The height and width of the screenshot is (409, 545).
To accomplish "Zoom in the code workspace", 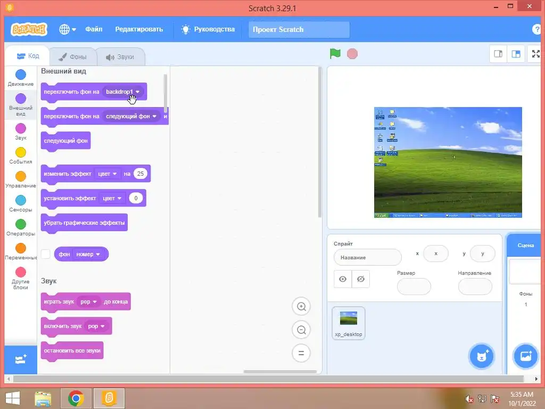I will click(x=301, y=306).
